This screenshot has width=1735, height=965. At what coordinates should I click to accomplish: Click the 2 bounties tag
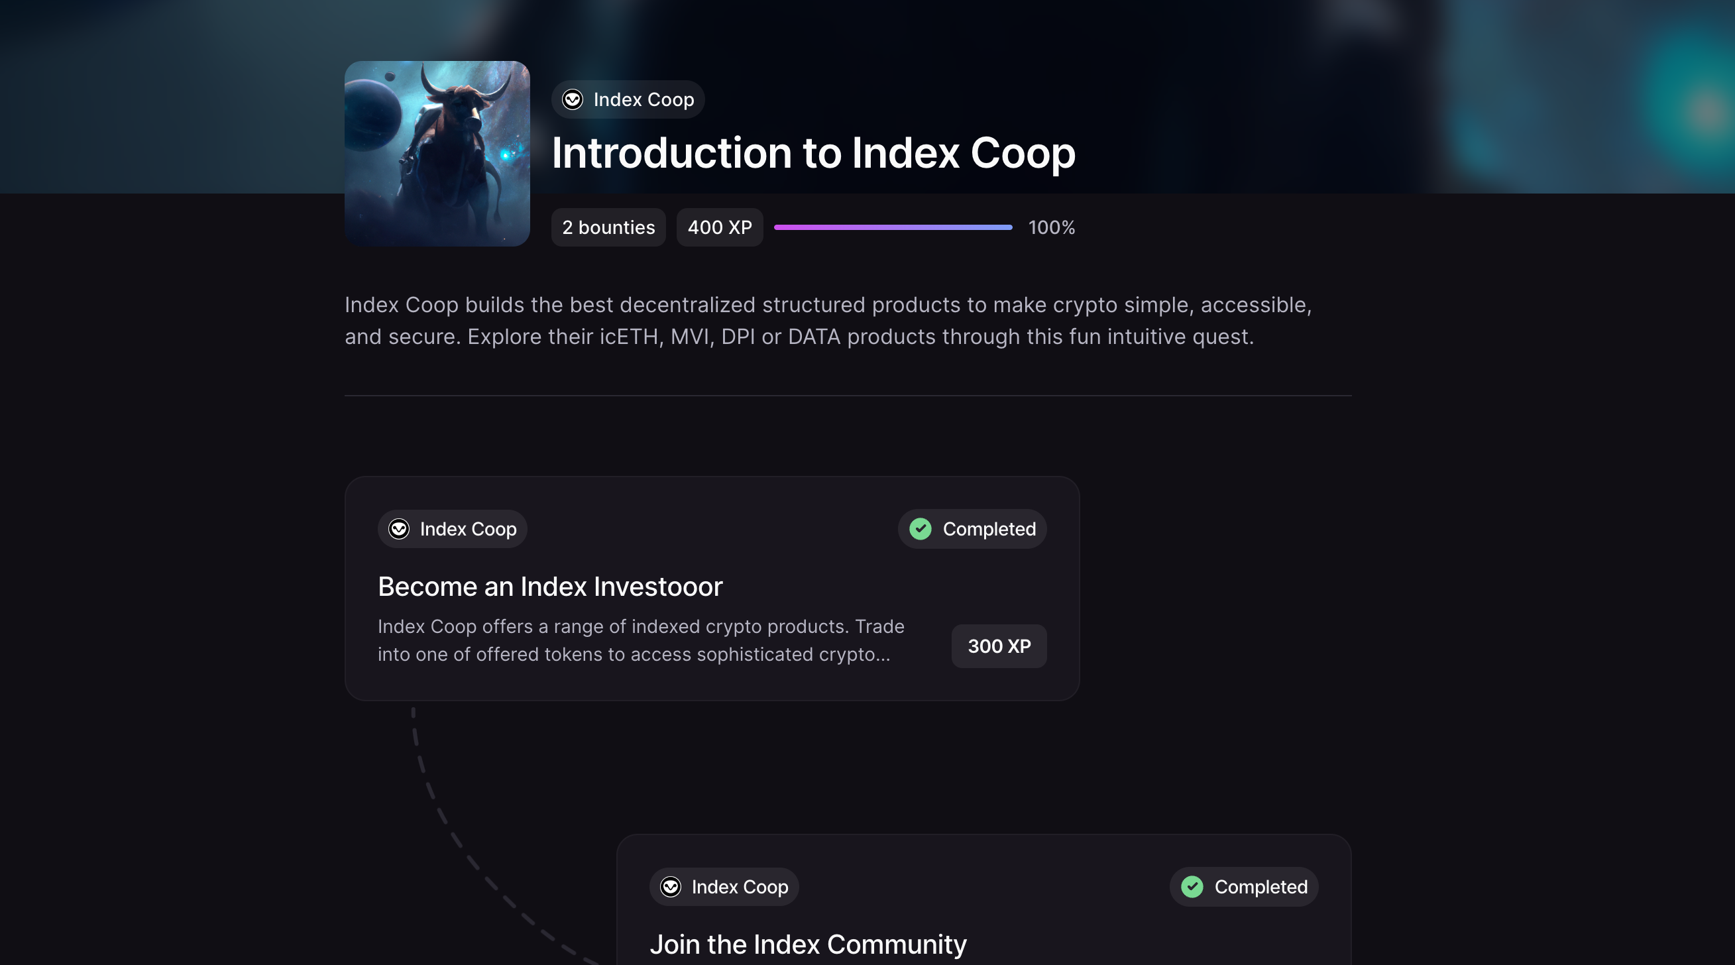pyautogui.click(x=608, y=227)
